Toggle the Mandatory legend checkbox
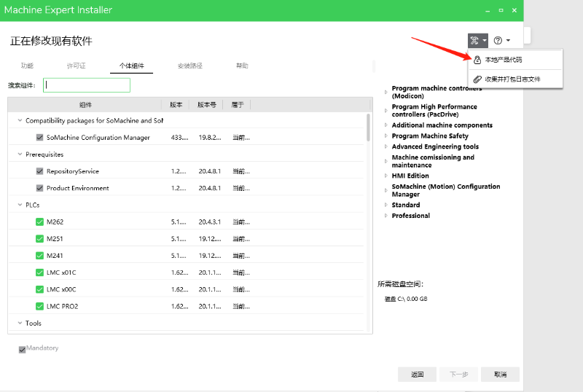The height and width of the screenshot is (392, 583). 23,350
